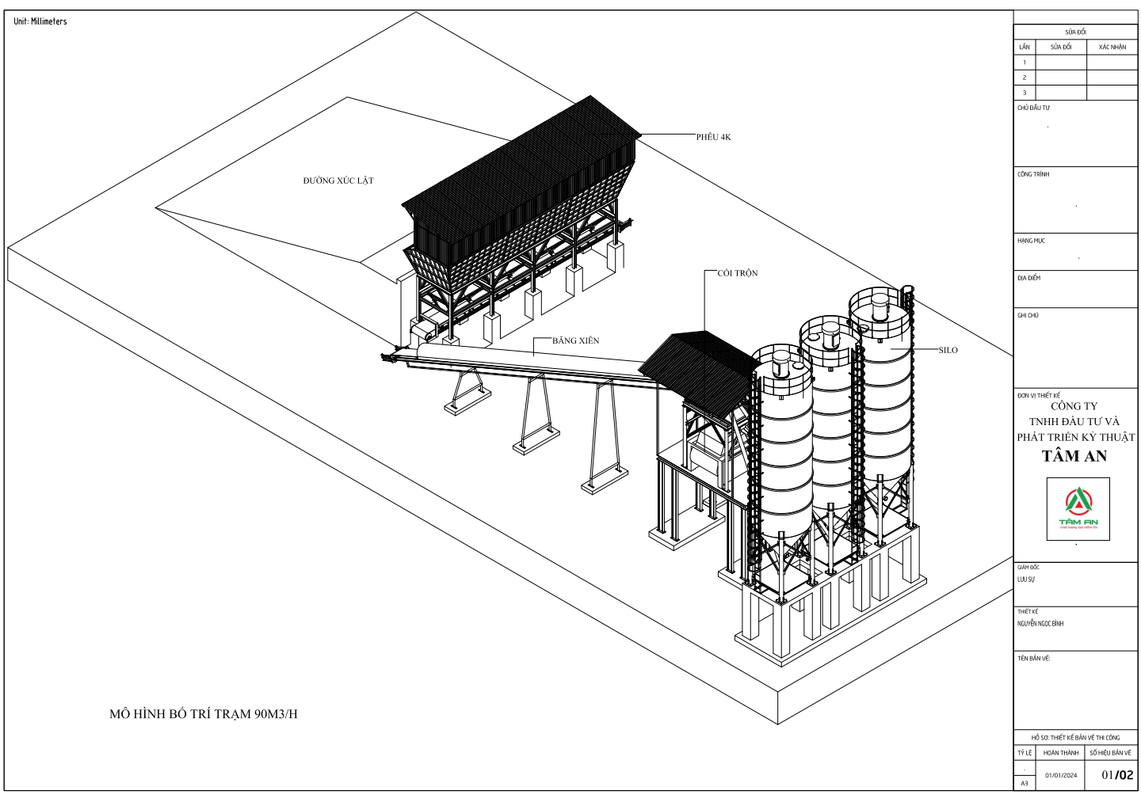Select the drawing number 01/02
Image resolution: width=1141 pixels, height=802 pixels.
point(1117,775)
